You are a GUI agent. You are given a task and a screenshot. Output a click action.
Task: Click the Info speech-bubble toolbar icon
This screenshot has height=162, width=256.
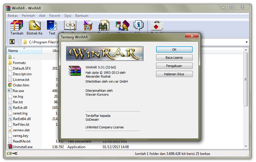pos(138,25)
